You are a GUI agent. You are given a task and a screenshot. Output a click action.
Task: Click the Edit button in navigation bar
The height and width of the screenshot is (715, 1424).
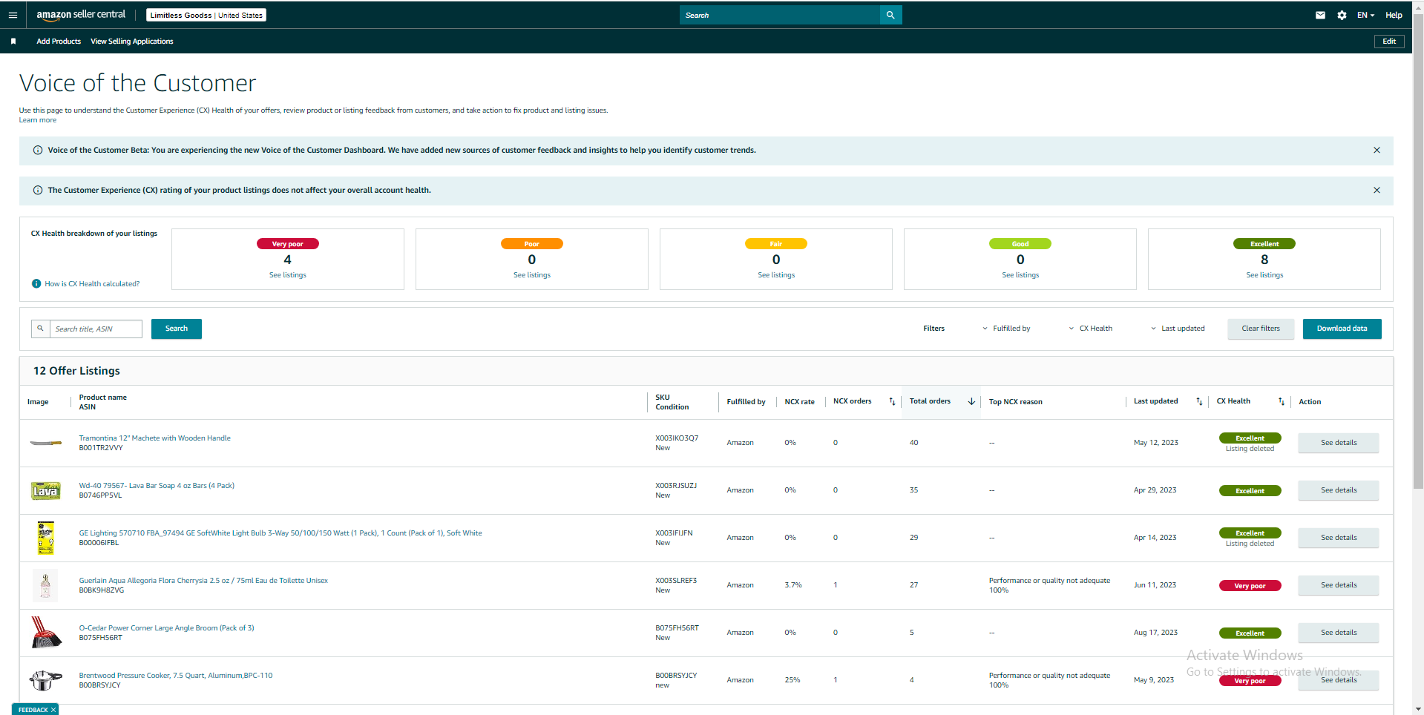1389,42
